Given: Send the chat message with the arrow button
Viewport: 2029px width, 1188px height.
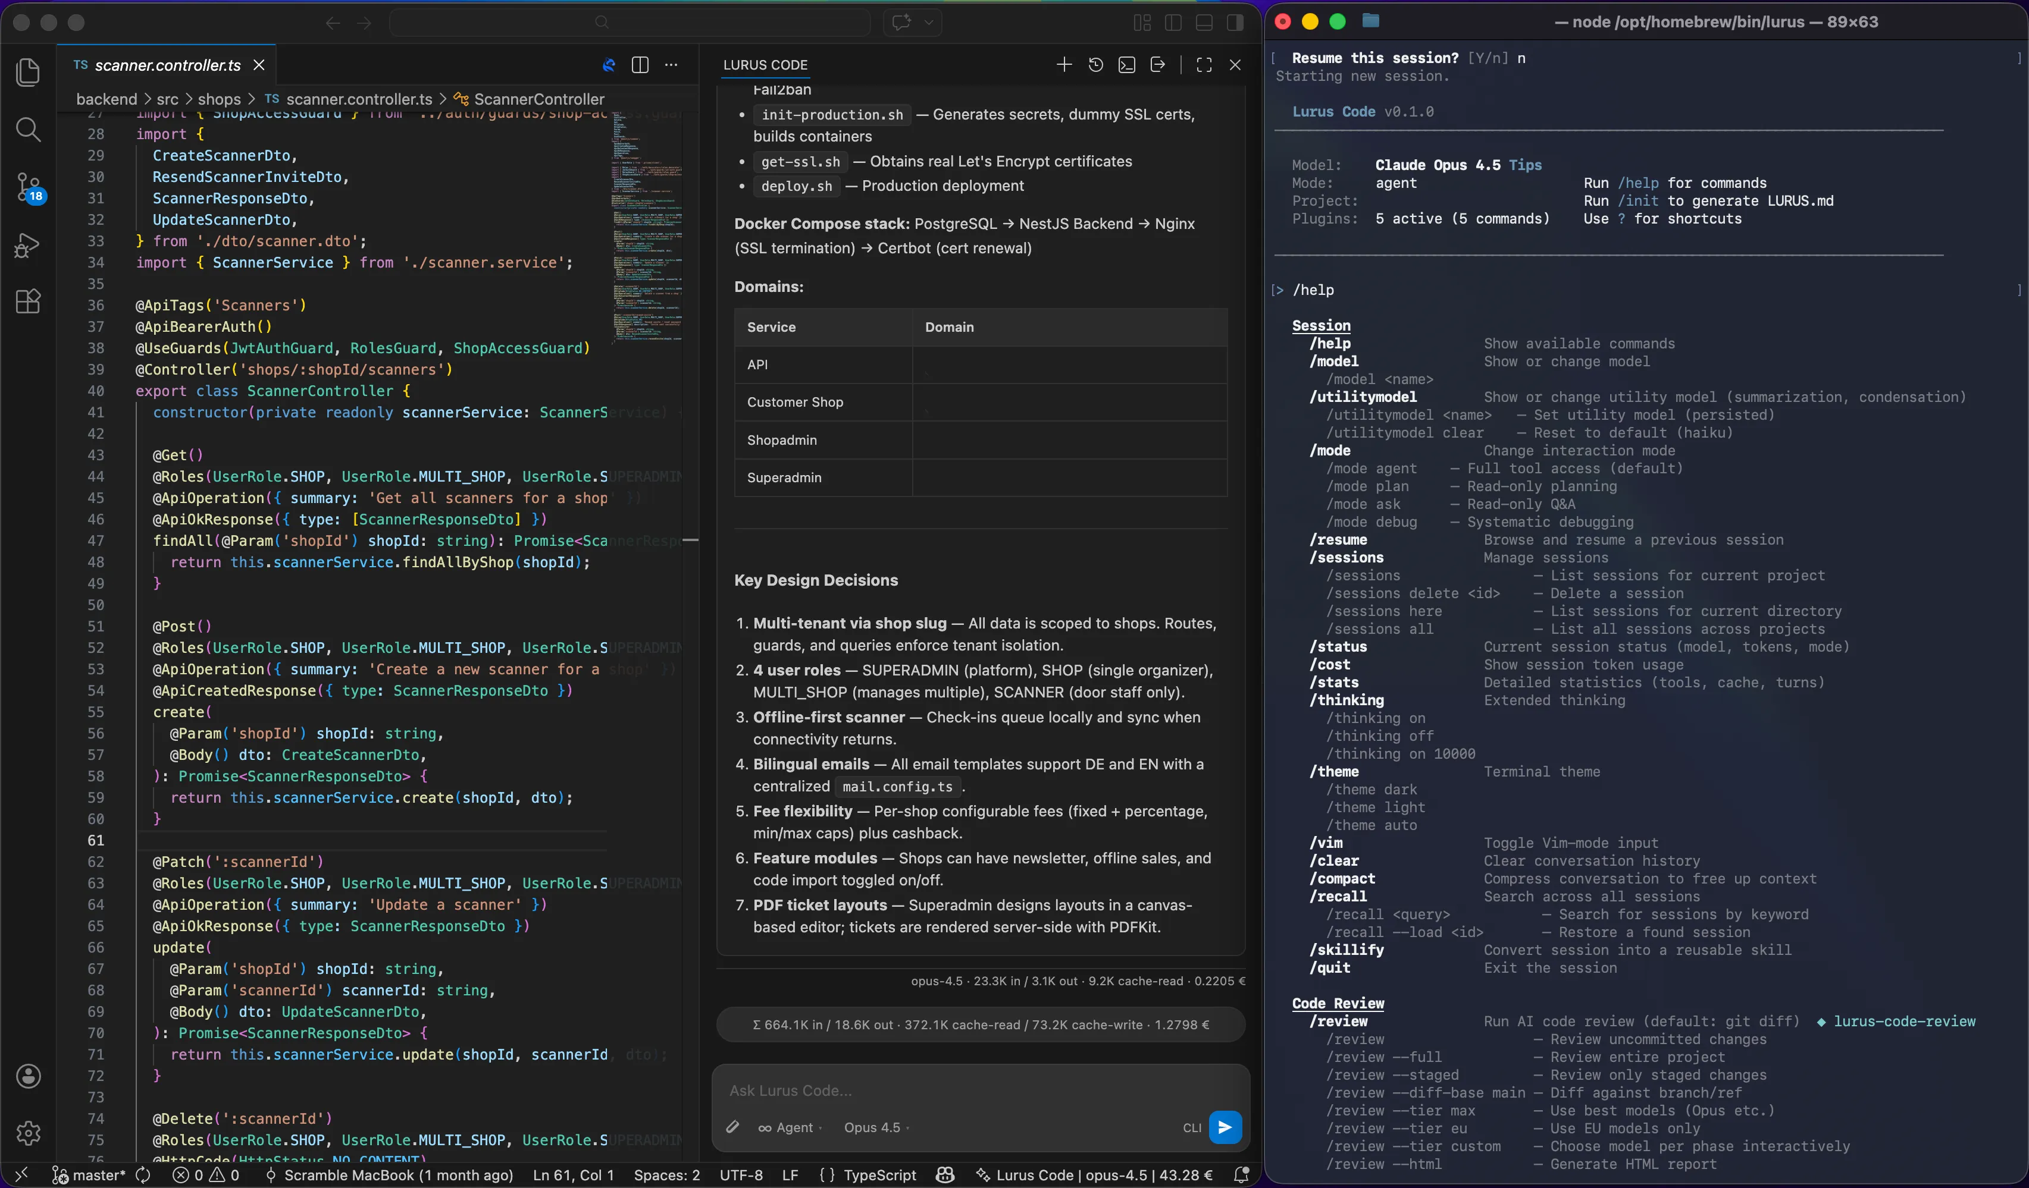Looking at the screenshot, I should 1224,1128.
